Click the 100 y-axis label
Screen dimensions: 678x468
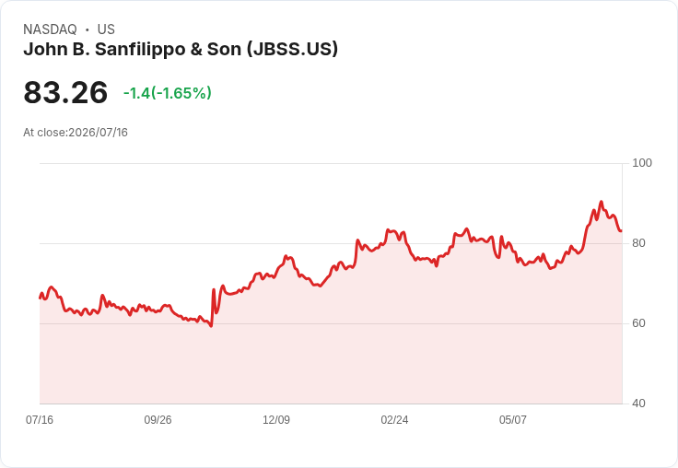pyautogui.click(x=642, y=163)
